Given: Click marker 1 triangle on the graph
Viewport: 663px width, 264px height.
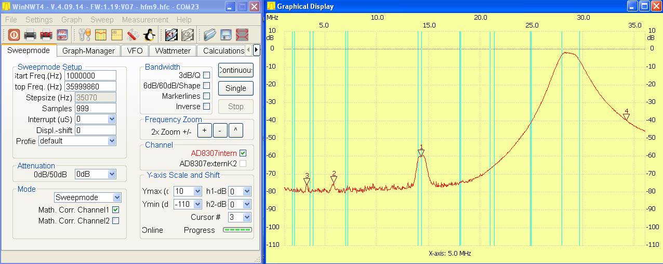Looking at the screenshot, I should [x=421, y=153].
